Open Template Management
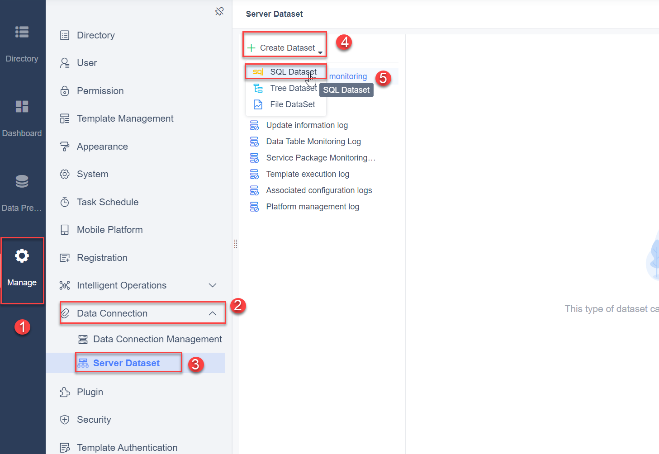Screen dimensions: 659x454 coord(125,118)
